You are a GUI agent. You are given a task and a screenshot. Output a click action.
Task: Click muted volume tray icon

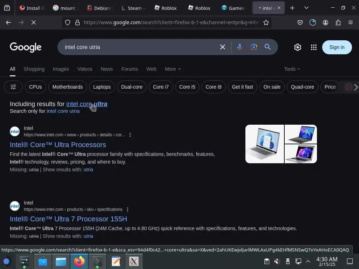click(x=277, y=261)
